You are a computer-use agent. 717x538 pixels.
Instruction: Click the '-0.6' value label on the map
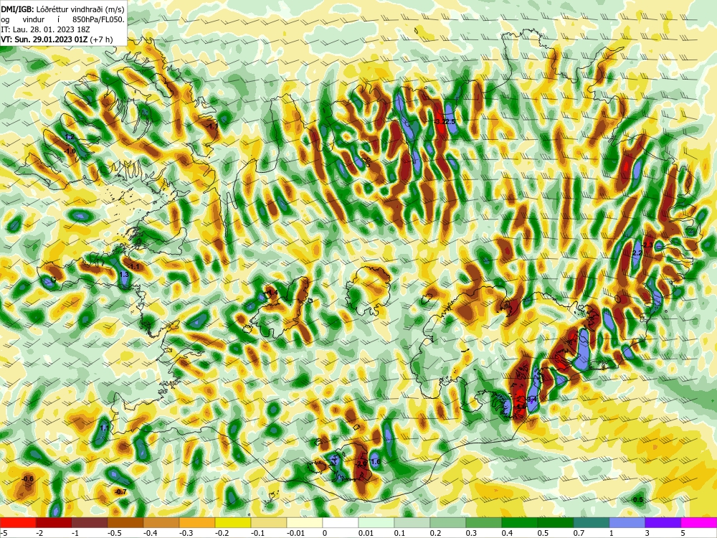click(x=28, y=479)
